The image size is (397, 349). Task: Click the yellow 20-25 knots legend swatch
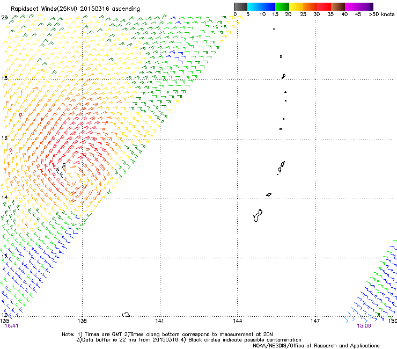296,6
